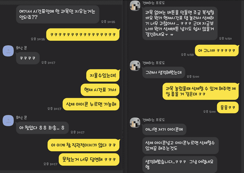Select the 생각해봤습니다 그냥 어렵네요 message

(180, 164)
